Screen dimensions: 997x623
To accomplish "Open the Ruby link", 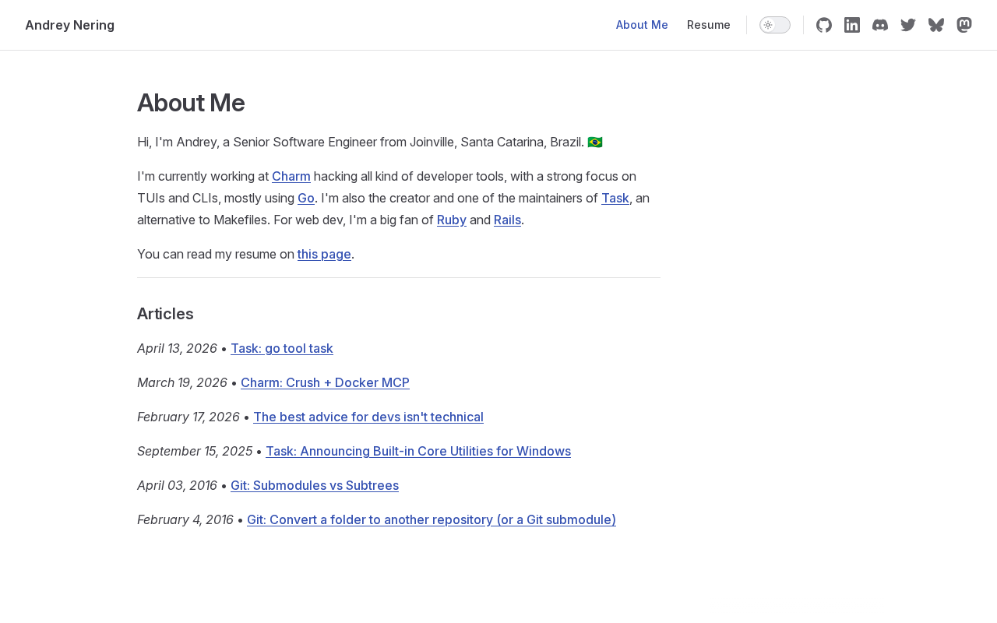I will pos(452,220).
